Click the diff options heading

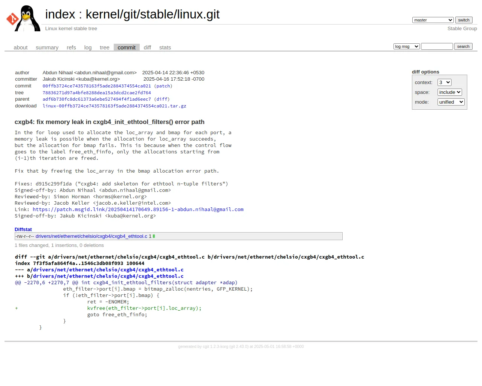426,72
